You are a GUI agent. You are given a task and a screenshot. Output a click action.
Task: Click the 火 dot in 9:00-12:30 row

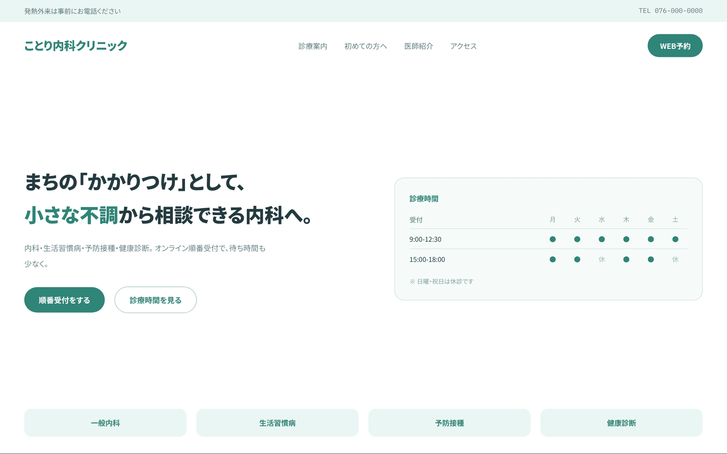pyautogui.click(x=577, y=239)
